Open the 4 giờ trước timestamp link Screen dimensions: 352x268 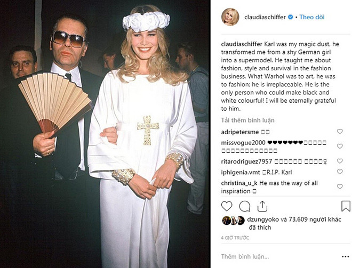(x=235, y=238)
